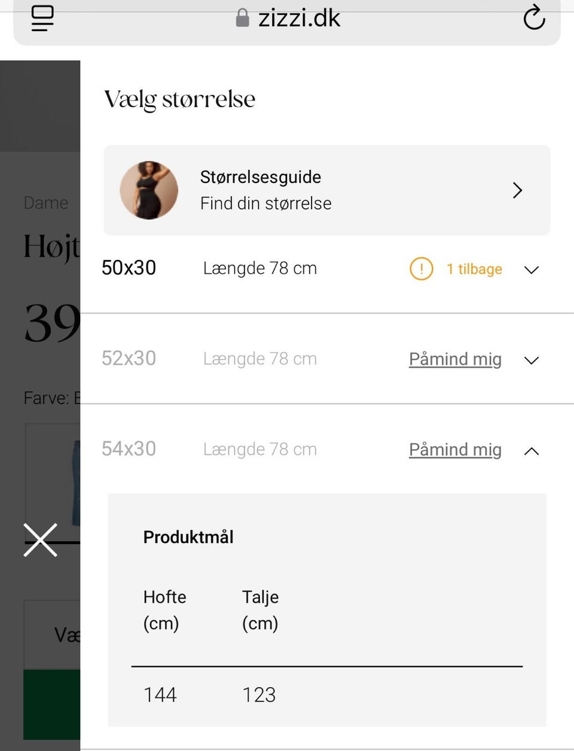Screen dimensions: 574x751
Task: Close the size selection panel
Action: pyautogui.click(x=40, y=540)
